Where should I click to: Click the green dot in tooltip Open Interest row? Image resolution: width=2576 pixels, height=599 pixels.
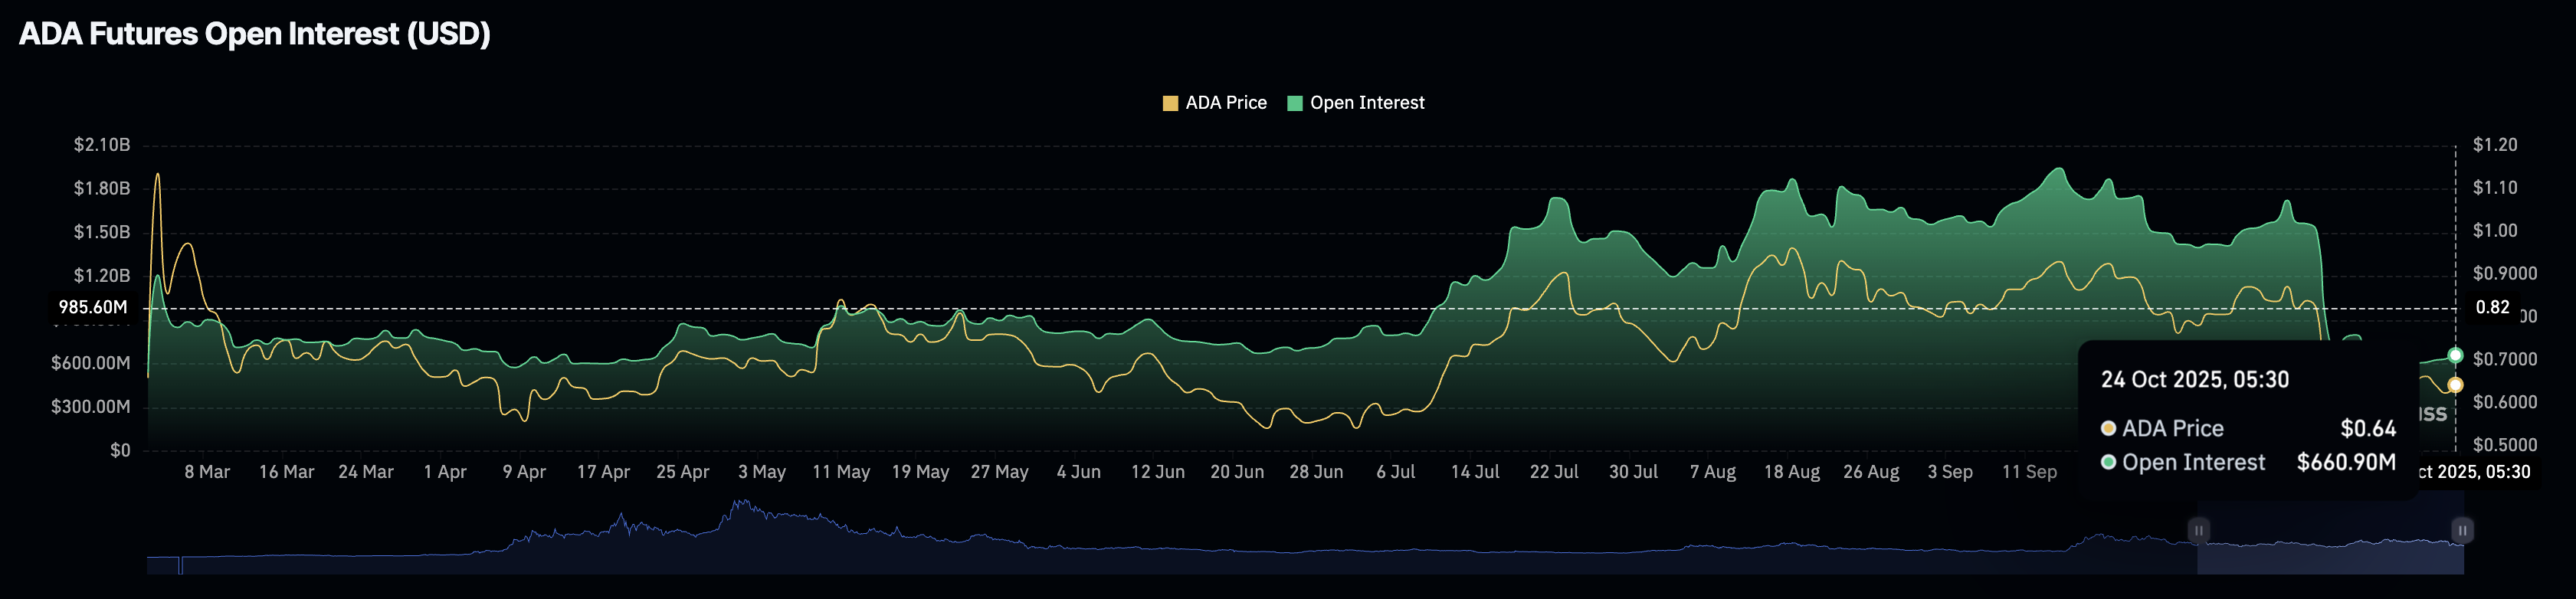point(2108,462)
